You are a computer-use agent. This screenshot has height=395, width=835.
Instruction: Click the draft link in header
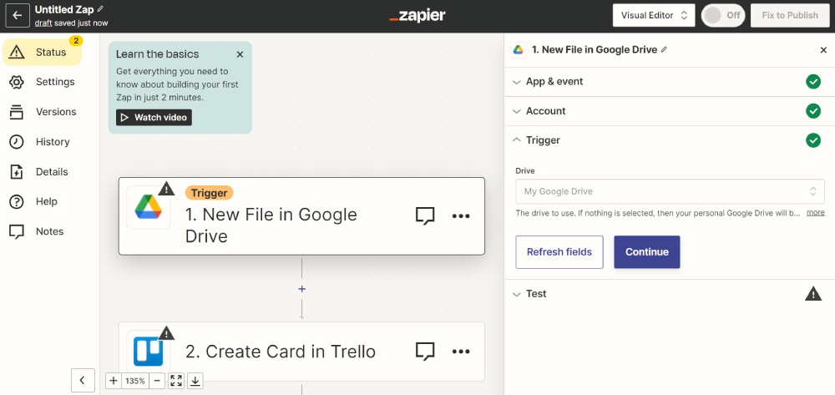point(43,23)
